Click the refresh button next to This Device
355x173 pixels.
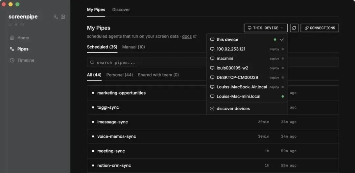pos(294,28)
